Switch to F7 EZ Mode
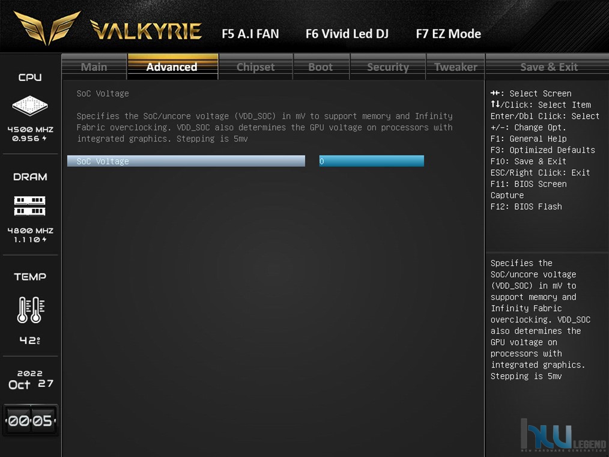This screenshot has height=457, width=609. point(448,34)
